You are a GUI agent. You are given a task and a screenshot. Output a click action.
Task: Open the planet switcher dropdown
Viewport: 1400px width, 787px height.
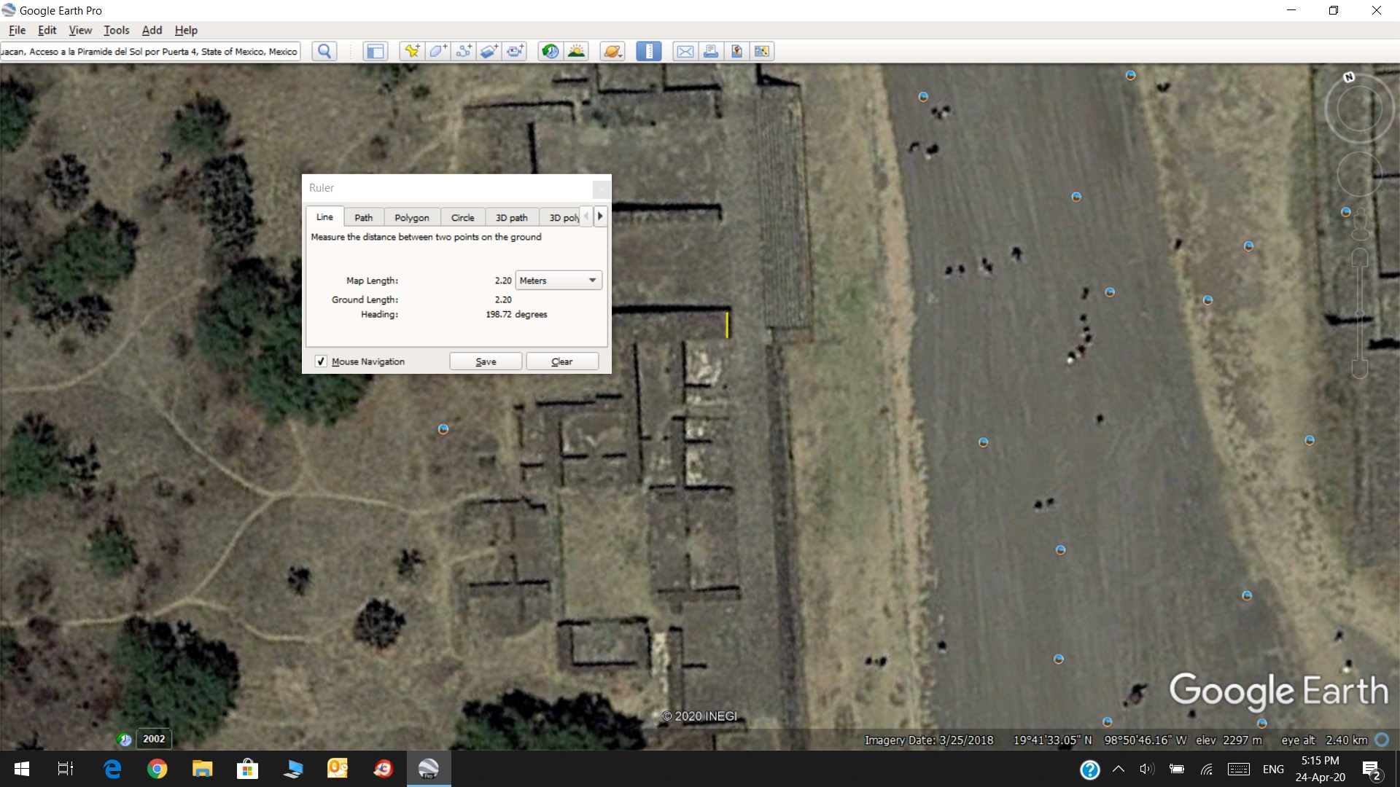tap(612, 51)
